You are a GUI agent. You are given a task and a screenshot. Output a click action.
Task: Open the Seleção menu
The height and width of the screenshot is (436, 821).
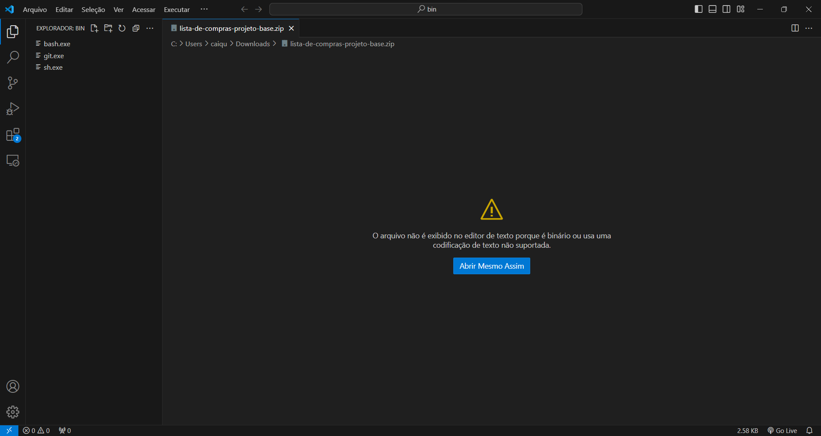(x=93, y=9)
